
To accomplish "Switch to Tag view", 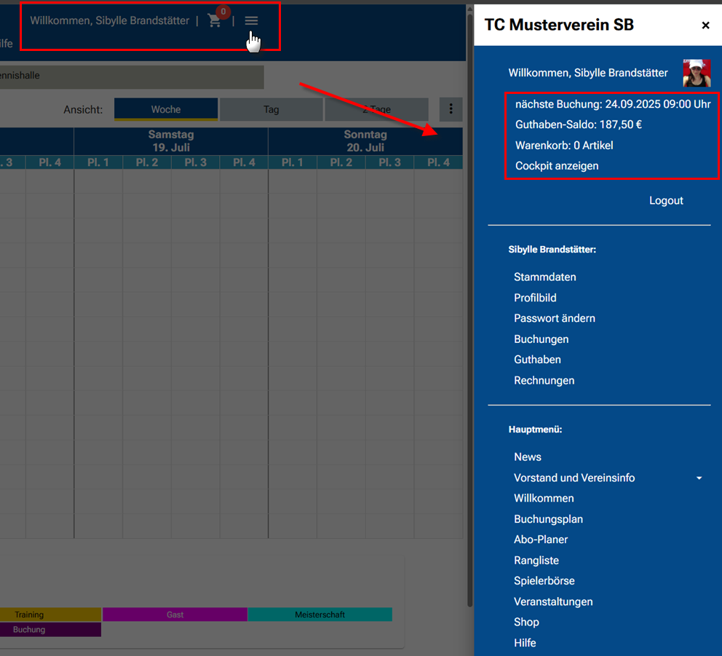I will (x=271, y=109).
